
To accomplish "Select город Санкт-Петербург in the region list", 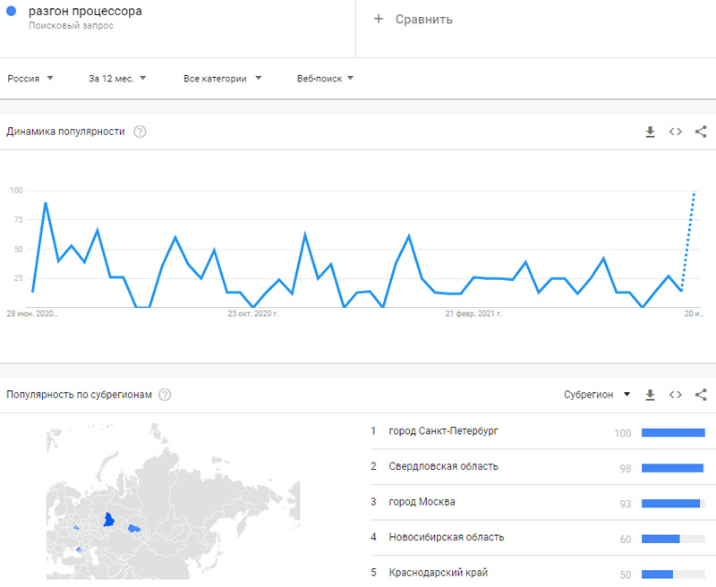I will 443,431.
